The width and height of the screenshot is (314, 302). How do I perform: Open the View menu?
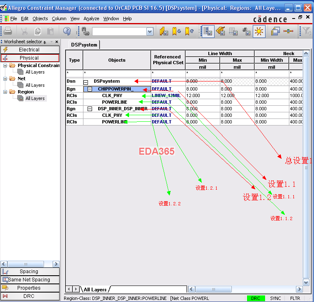tap(75, 19)
